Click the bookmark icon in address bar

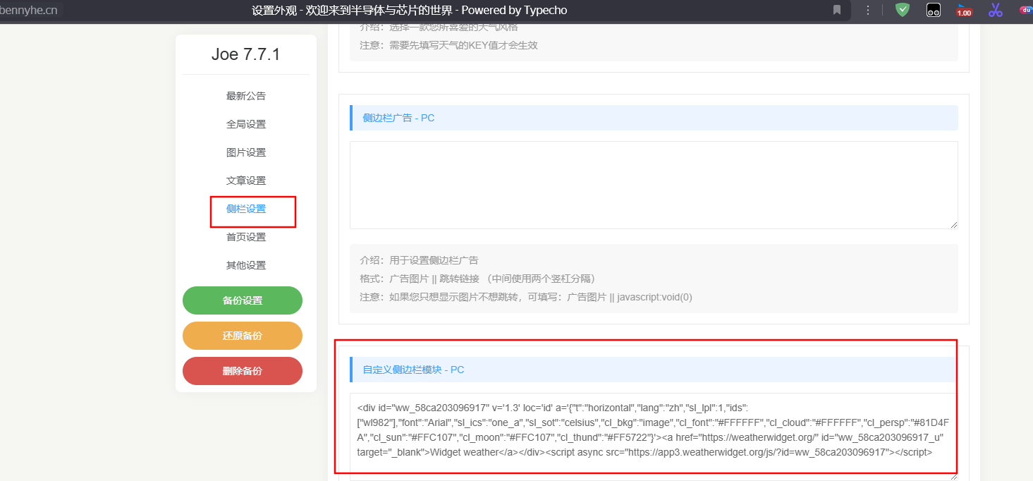pos(837,10)
